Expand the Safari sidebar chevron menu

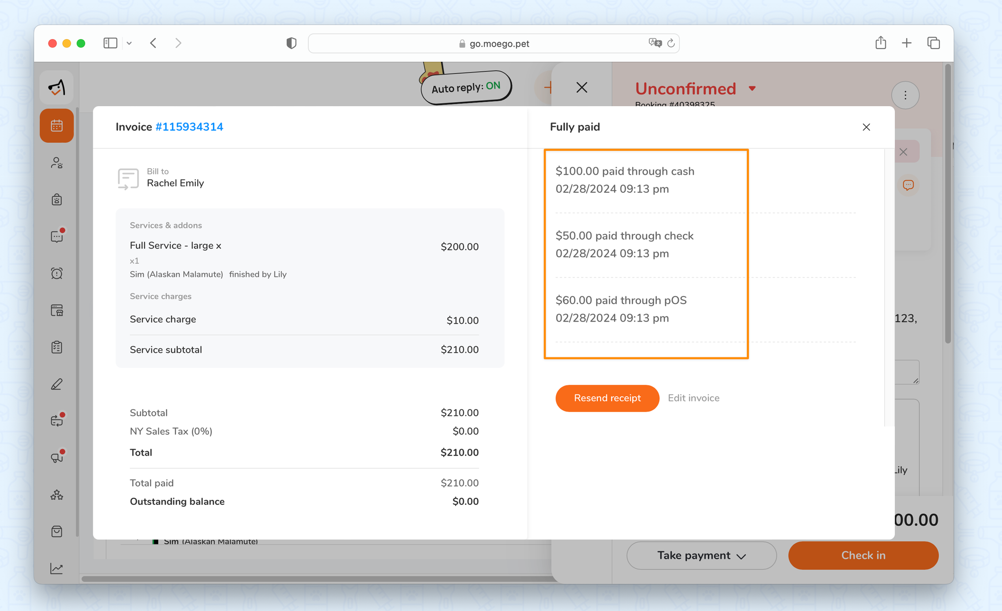pyautogui.click(x=129, y=44)
